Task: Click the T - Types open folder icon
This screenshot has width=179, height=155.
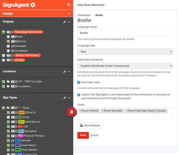Action: click(8, 108)
